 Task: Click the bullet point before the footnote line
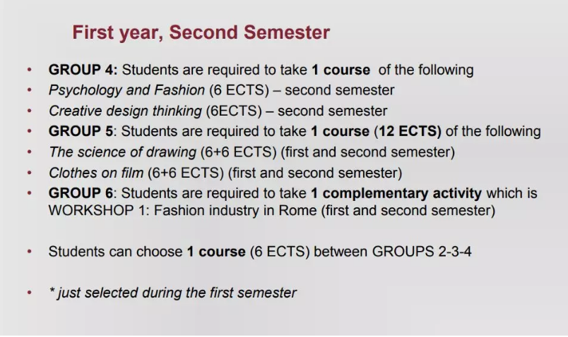pyautogui.click(x=29, y=293)
